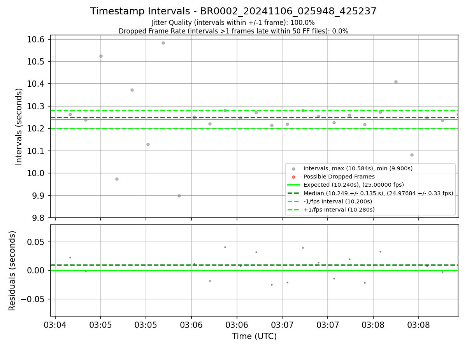467x350 pixels.
Task: Click the highest interval data point at 10.584s
Action: tap(163, 43)
